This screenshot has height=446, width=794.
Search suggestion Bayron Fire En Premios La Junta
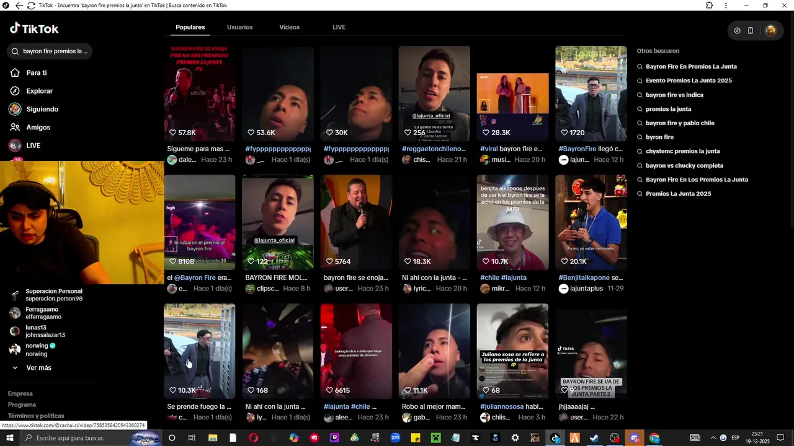[691, 66]
